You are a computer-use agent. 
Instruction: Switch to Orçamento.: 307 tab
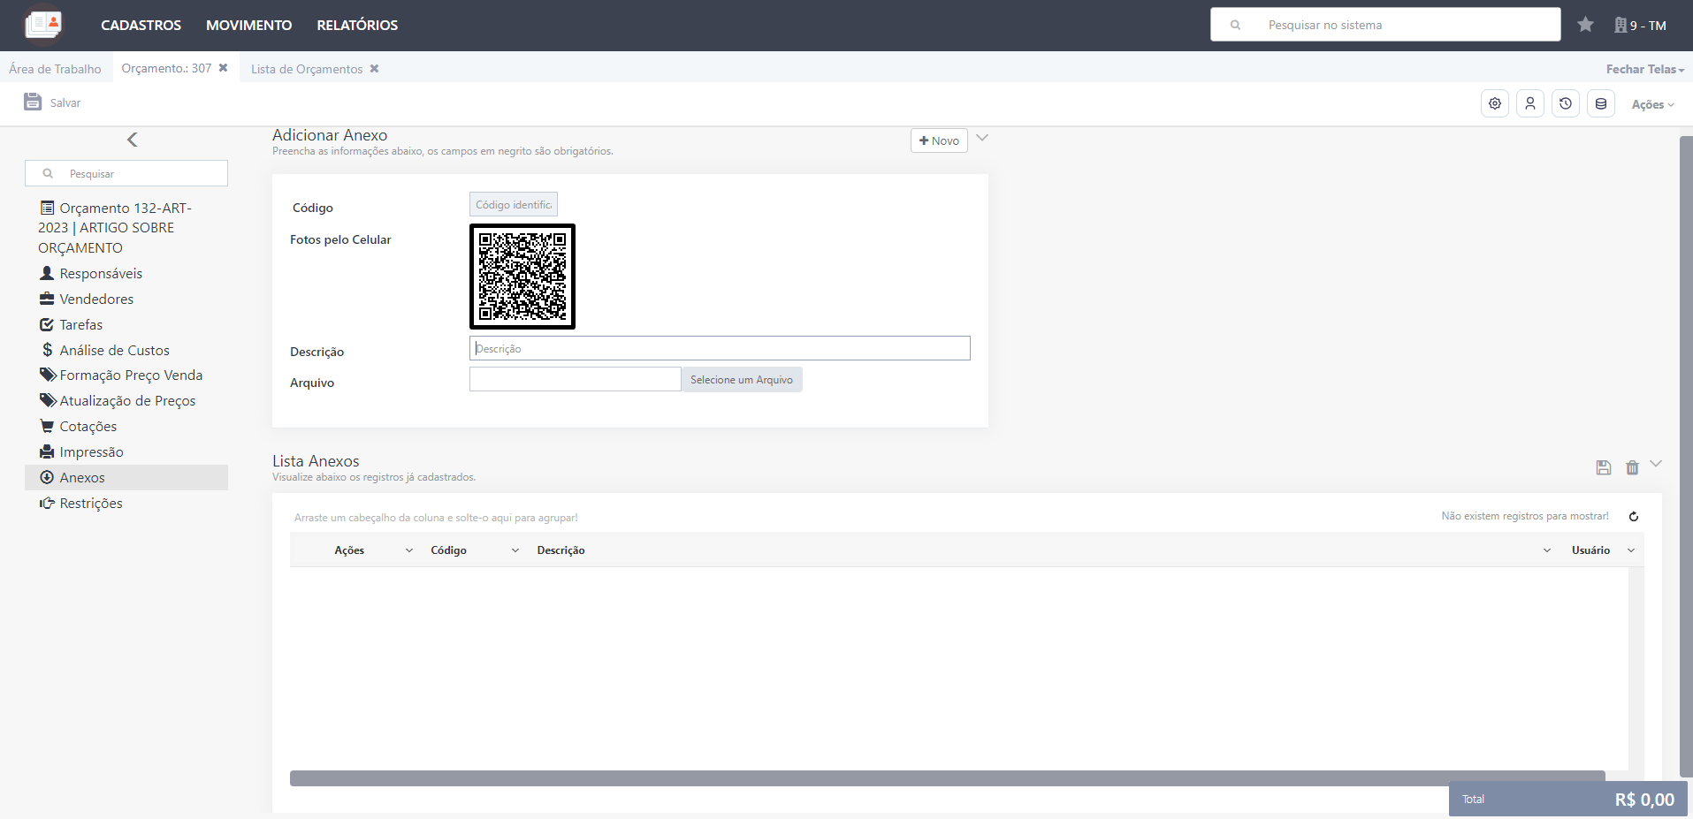(166, 68)
